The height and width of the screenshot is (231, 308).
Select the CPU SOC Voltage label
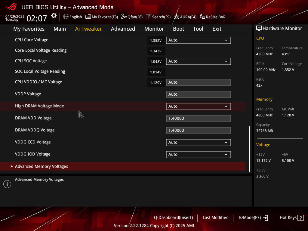click(x=31, y=61)
